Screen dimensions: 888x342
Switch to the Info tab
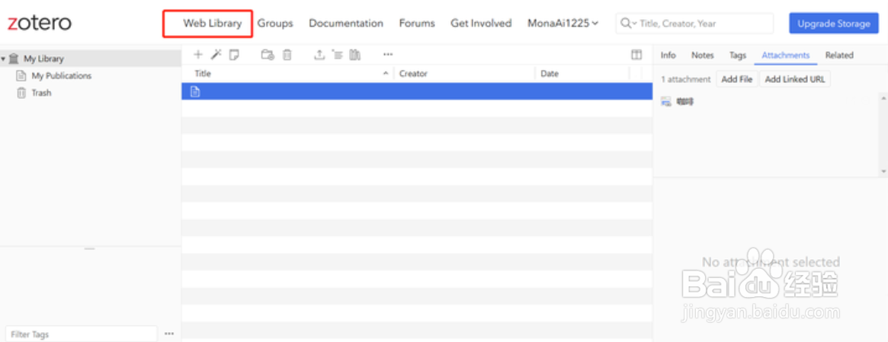[668, 55]
